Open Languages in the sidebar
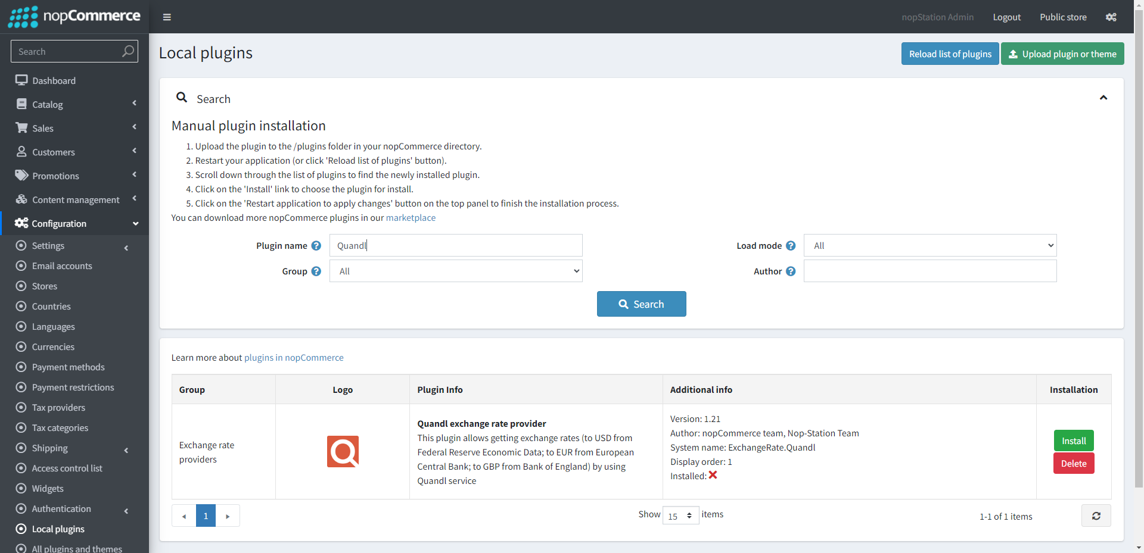1144x553 pixels. click(54, 326)
